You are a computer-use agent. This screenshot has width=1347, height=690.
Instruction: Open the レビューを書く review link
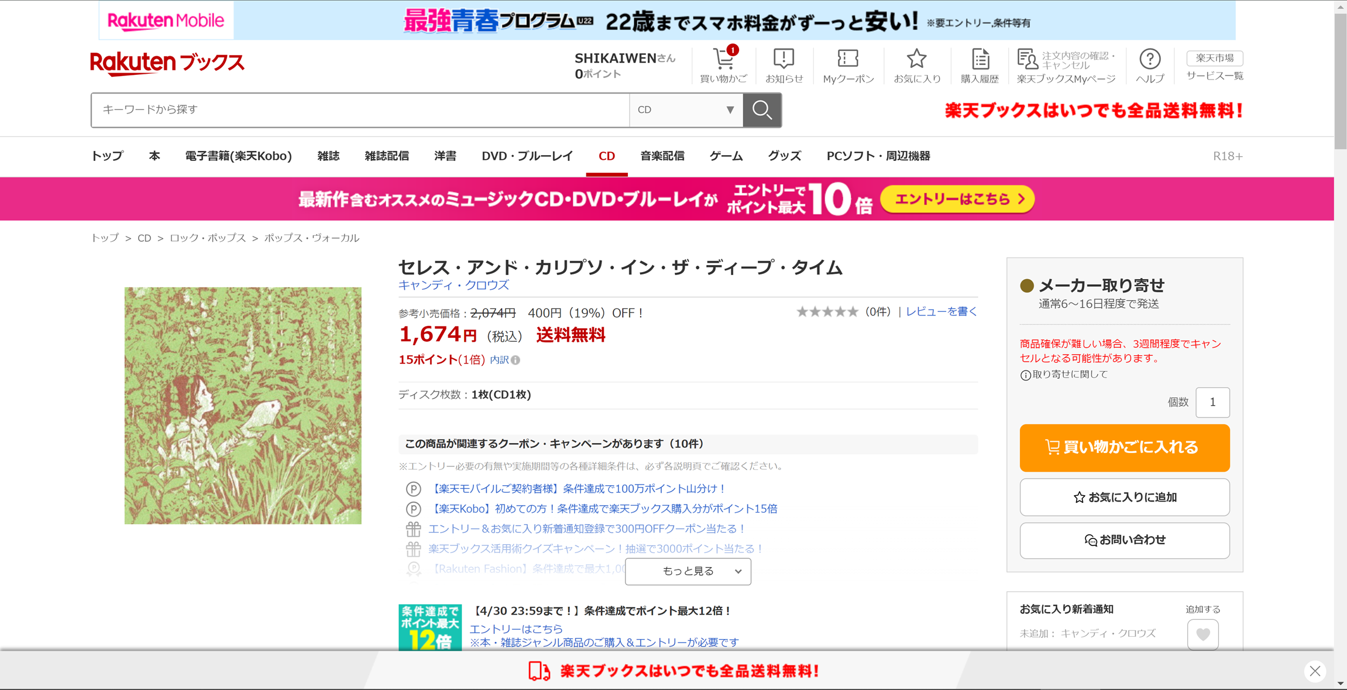pos(941,312)
